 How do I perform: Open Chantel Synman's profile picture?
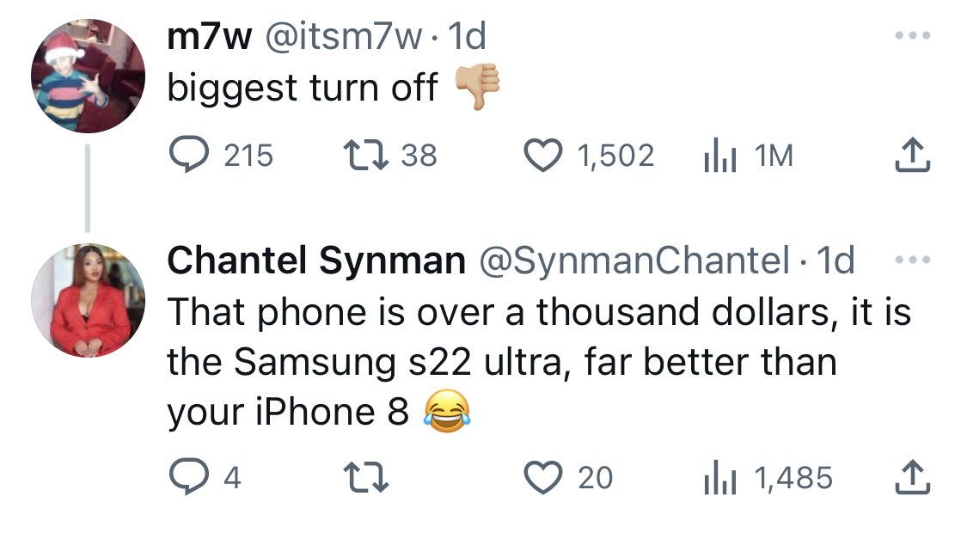tap(89, 300)
